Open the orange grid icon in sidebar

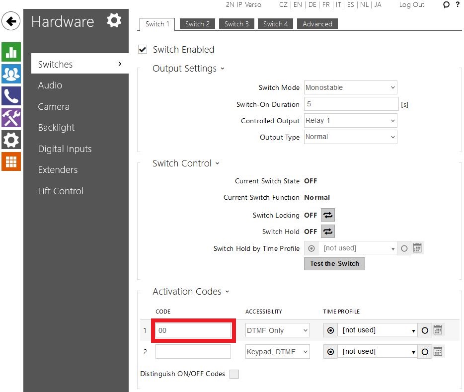(x=11, y=161)
